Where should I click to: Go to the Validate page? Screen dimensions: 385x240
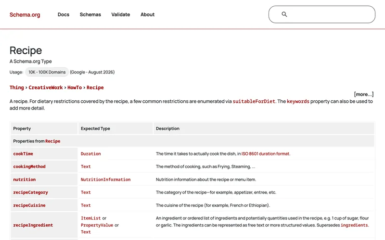click(x=121, y=14)
